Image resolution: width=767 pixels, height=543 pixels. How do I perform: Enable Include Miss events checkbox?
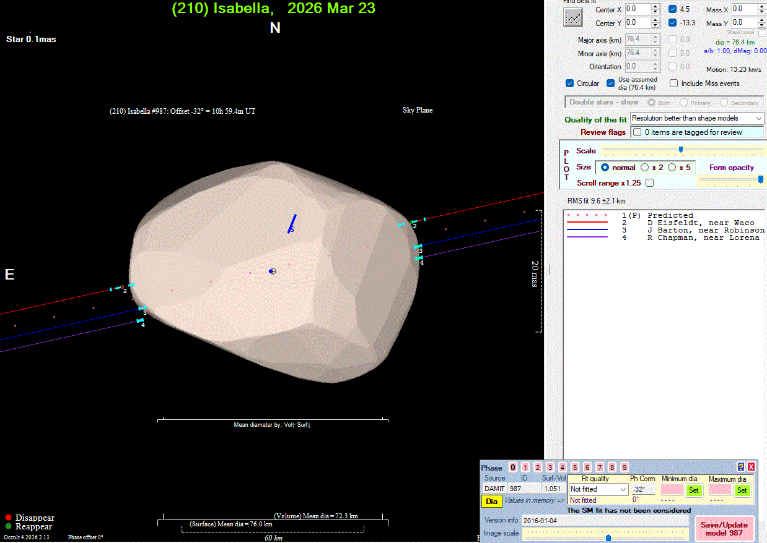pos(674,83)
